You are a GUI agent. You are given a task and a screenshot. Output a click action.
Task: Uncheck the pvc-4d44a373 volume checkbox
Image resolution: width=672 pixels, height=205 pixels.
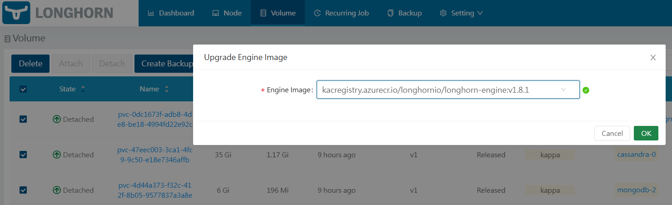coord(23,190)
